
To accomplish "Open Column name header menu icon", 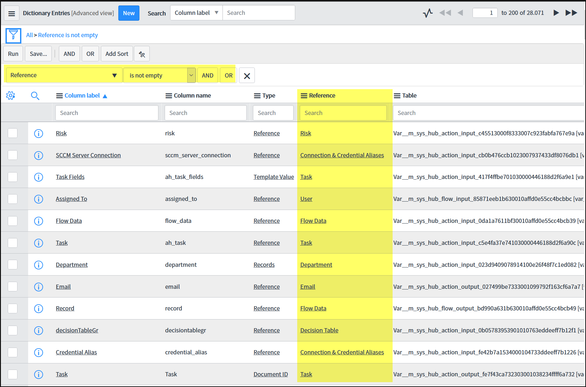I will tap(169, 96).
